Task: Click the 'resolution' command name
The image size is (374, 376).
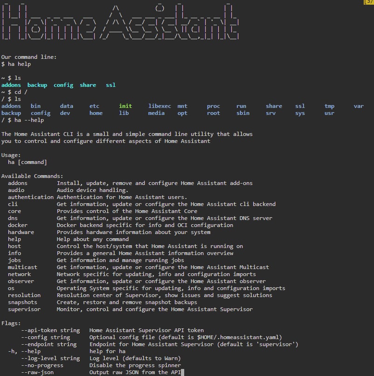Action: [x=24, y=295]
